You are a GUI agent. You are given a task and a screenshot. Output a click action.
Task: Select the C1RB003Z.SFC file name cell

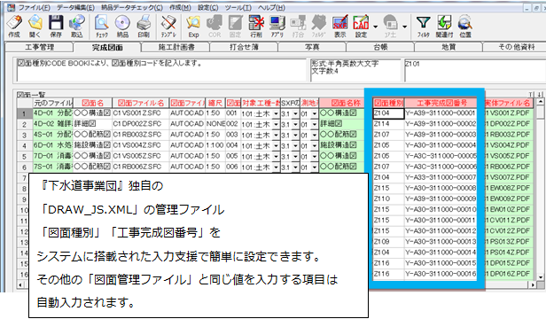point(141,135)
